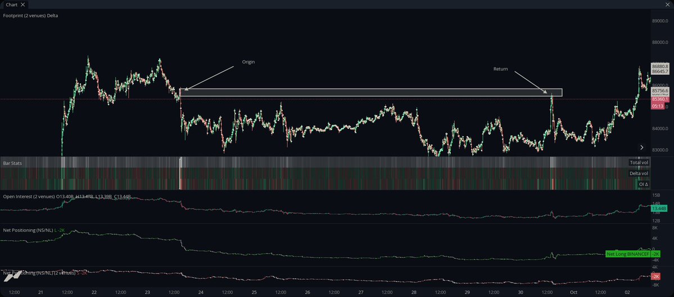Select the Total vol row label
This screenshot has width=674, height=297.
[639, 163]
